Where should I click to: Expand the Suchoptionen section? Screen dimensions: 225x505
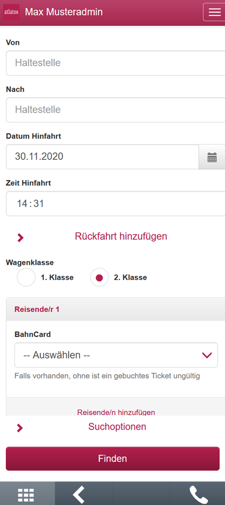click(117, 427)
